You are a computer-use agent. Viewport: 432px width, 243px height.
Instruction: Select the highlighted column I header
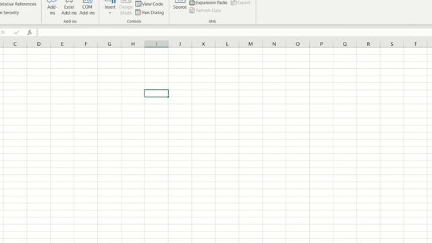(x=156, y=44)
